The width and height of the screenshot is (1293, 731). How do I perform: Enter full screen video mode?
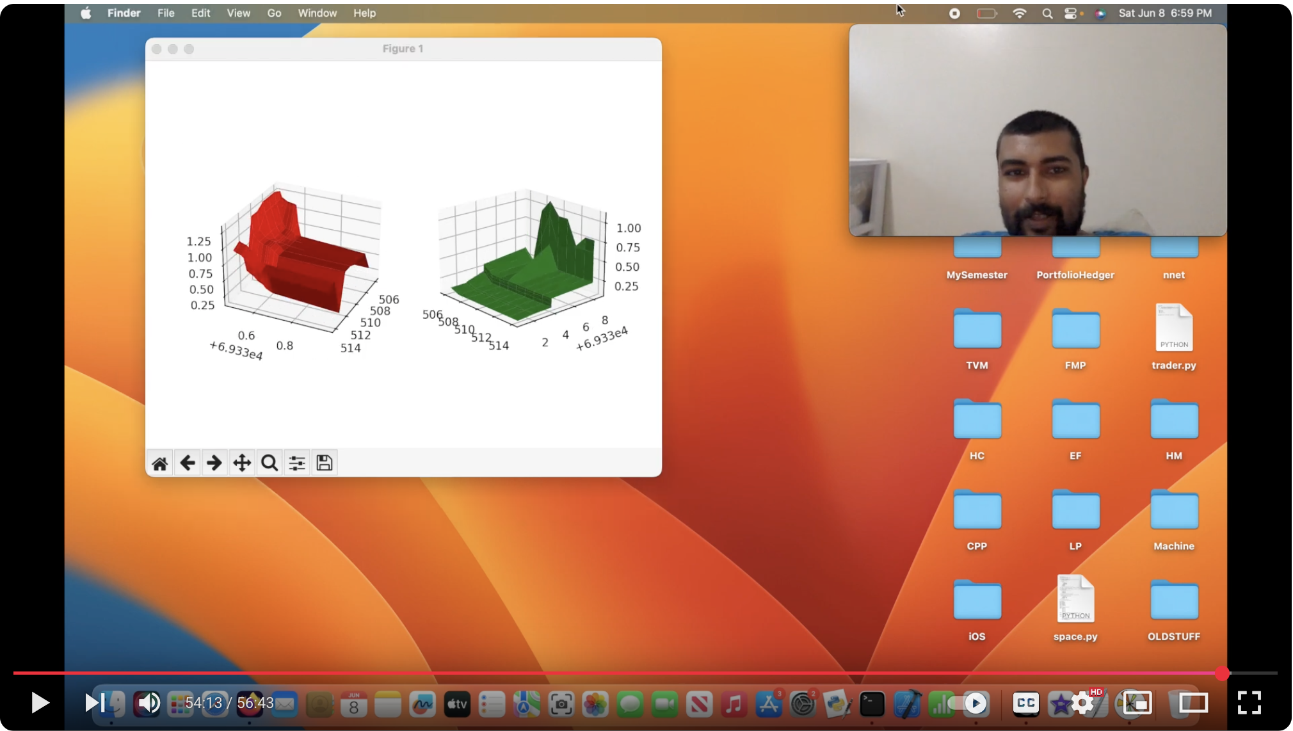[x=1249, y=703]
